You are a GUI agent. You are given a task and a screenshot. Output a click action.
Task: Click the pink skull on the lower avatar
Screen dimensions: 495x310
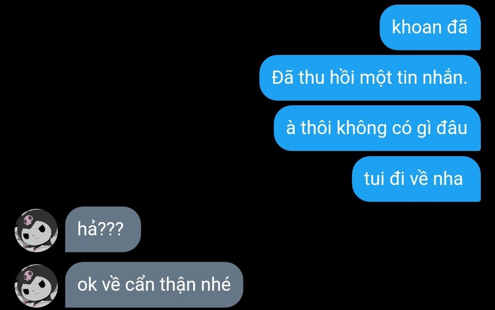(28, 275)
